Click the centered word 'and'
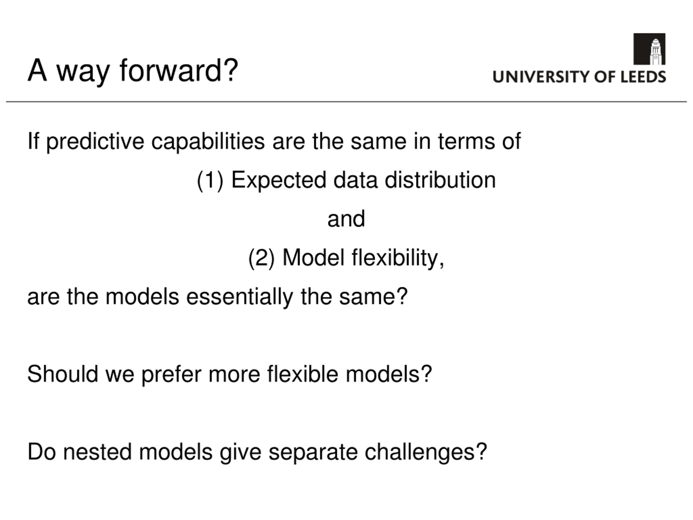The height and width of the screenshot is (520, 693). click(x=346, y=219)
